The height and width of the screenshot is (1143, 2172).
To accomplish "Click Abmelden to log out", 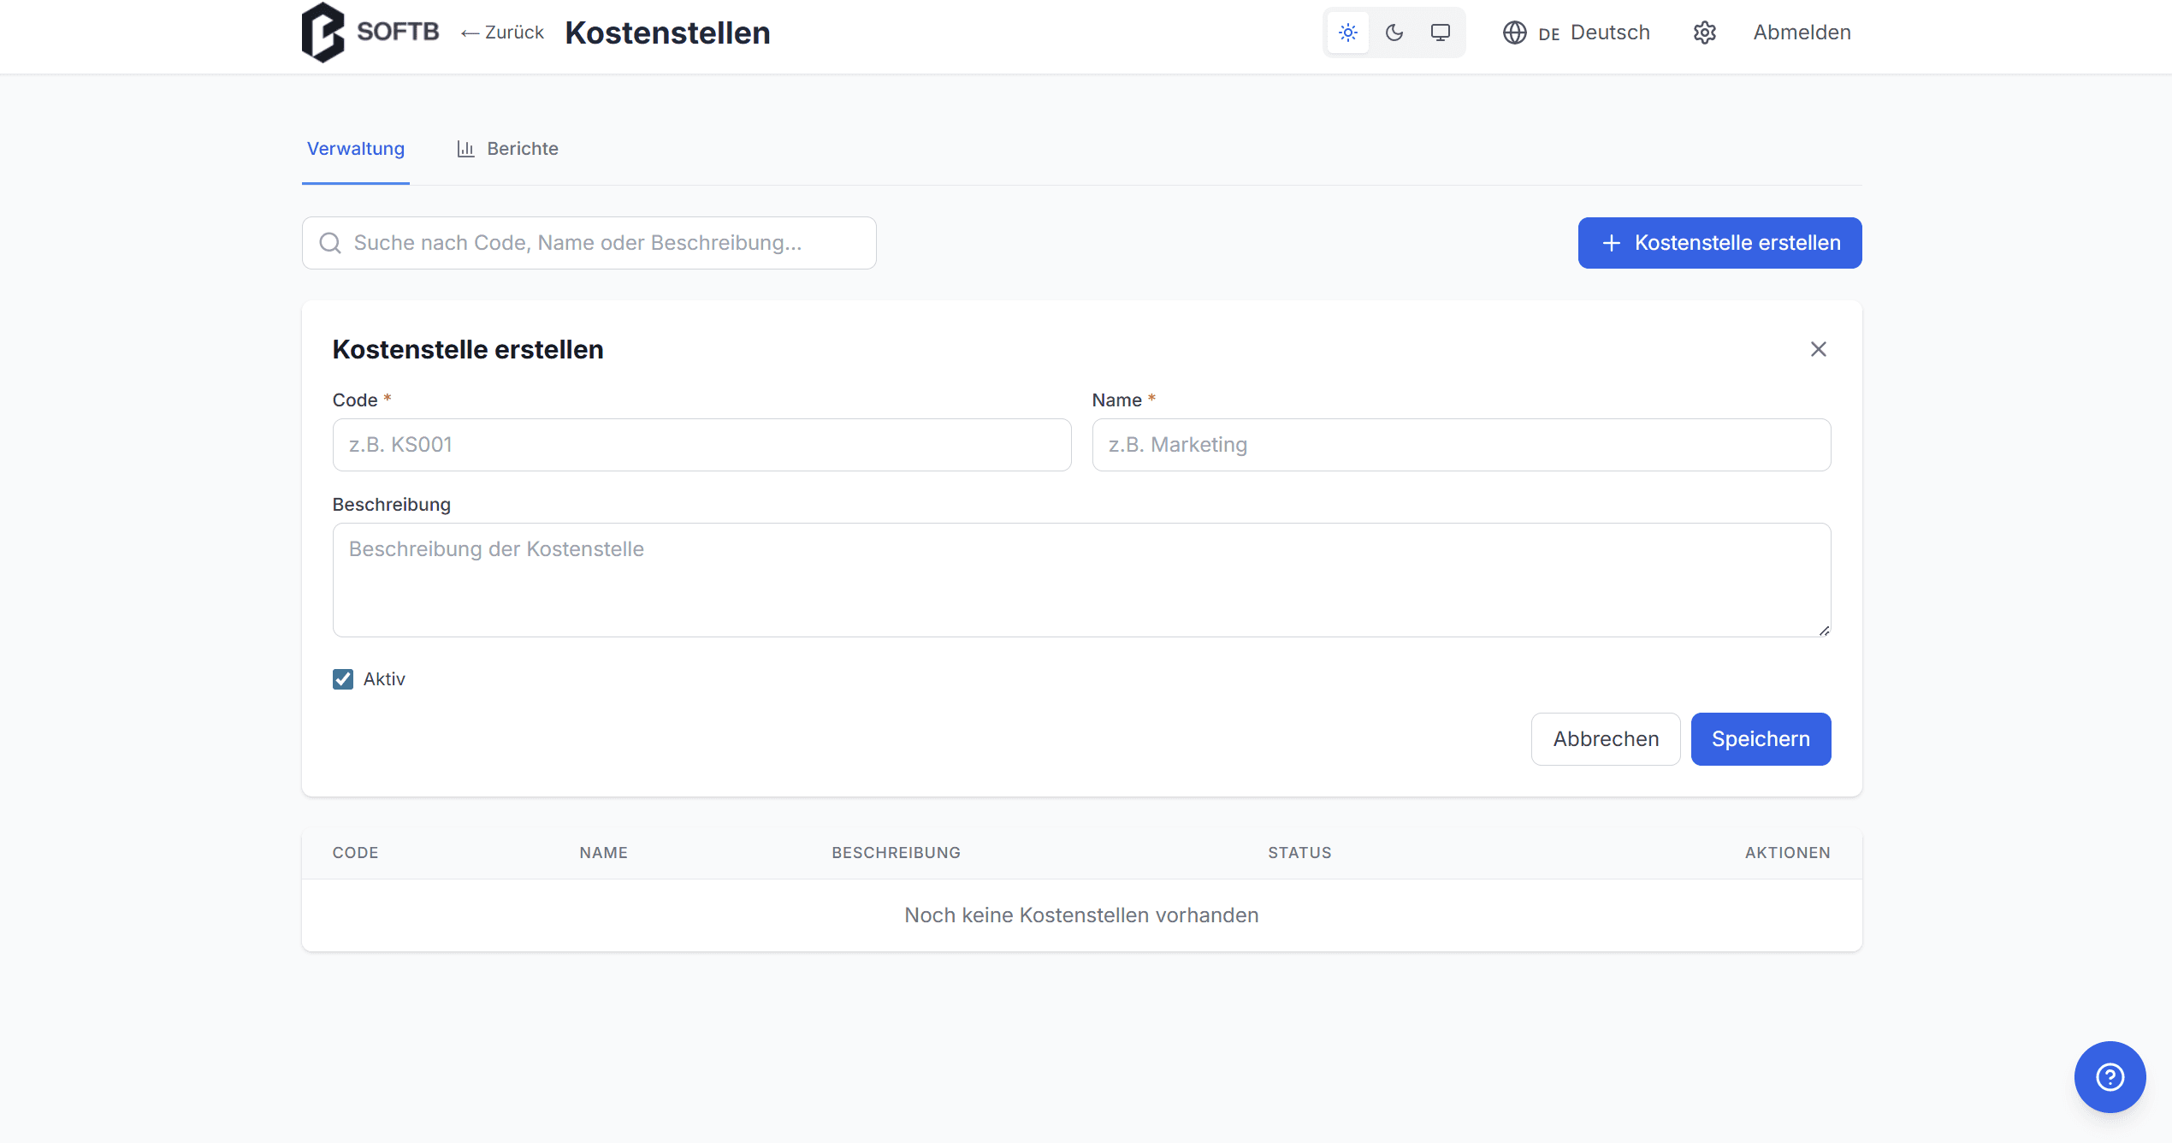I will (1802, 33).
